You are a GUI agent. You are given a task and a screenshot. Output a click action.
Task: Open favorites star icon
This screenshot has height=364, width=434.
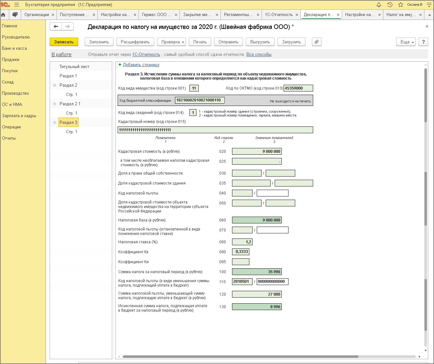(401, 5)
